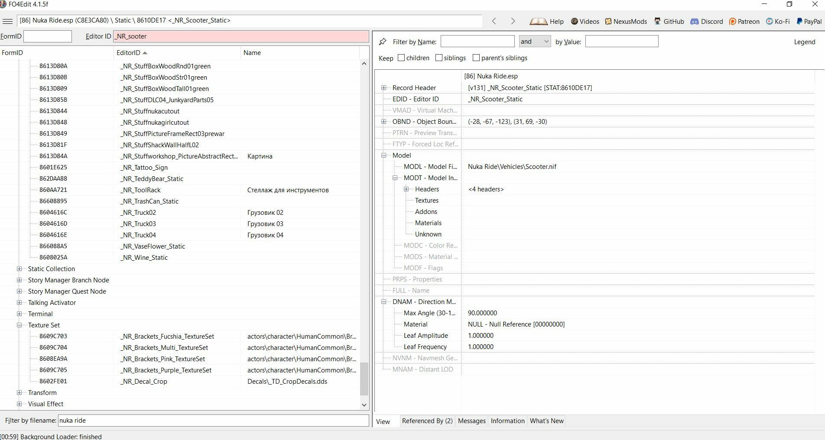Toggle Keep parent's siblings checkbox
The height and width of the screenshot is (440, 825).
point(476,58)
